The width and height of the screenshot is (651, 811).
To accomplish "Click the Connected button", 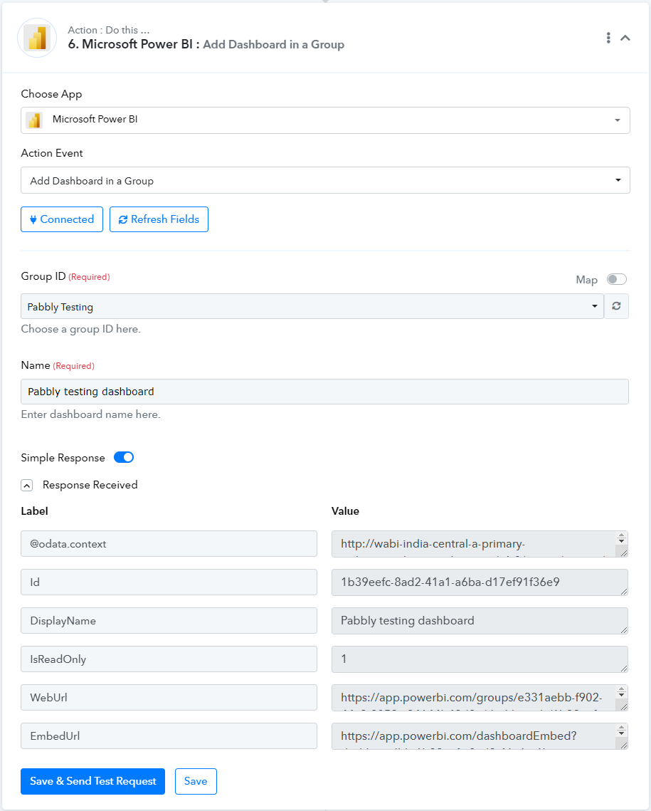I will pos(62,219).
